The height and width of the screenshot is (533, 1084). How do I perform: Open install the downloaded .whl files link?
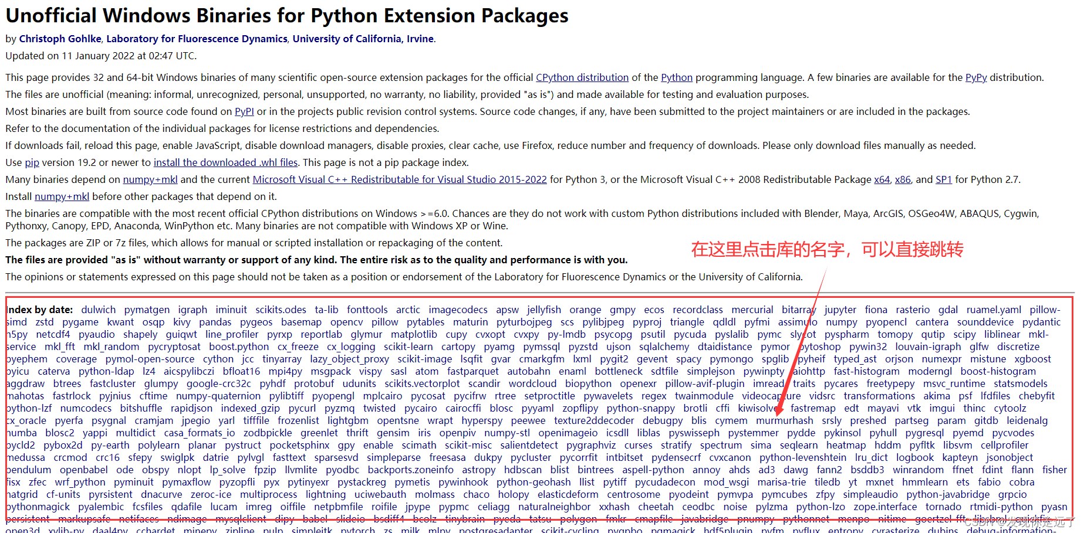coord(226,162)
